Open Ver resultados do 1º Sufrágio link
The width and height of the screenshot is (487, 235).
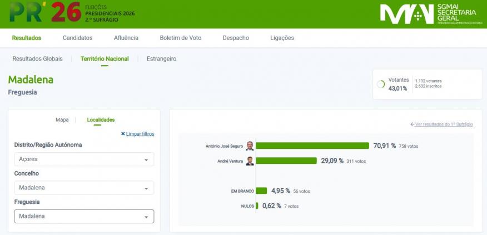click(x=441, y=124)
